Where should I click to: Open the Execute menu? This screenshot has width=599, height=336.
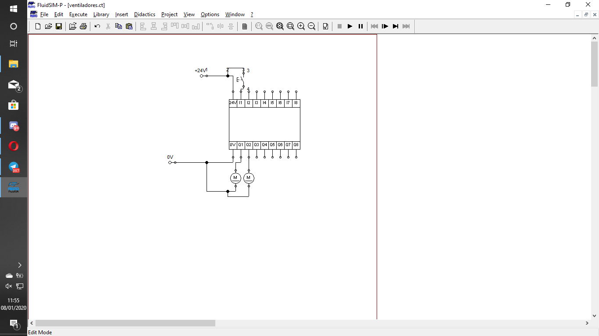78,14
